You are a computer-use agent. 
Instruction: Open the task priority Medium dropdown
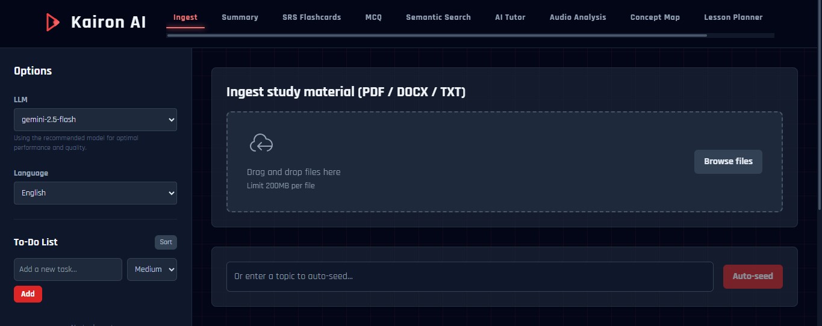point(152,269)
